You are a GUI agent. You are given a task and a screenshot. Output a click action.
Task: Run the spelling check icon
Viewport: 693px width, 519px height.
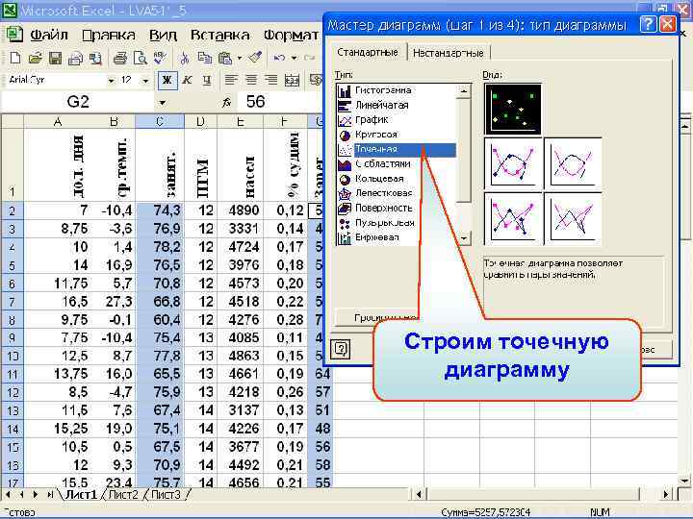pyautogui.click(x=160, y=58)
